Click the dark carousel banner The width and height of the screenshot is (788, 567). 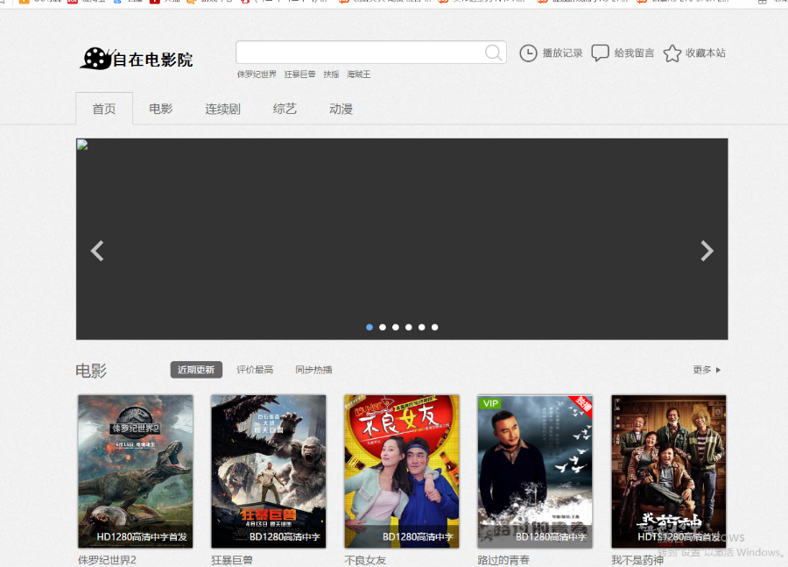coord(402,239)
